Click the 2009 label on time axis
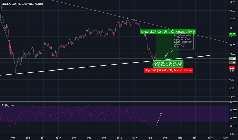The image size is (238, 140). (13, 138)
